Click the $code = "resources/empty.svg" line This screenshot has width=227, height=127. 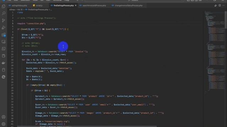coord(52,121)
